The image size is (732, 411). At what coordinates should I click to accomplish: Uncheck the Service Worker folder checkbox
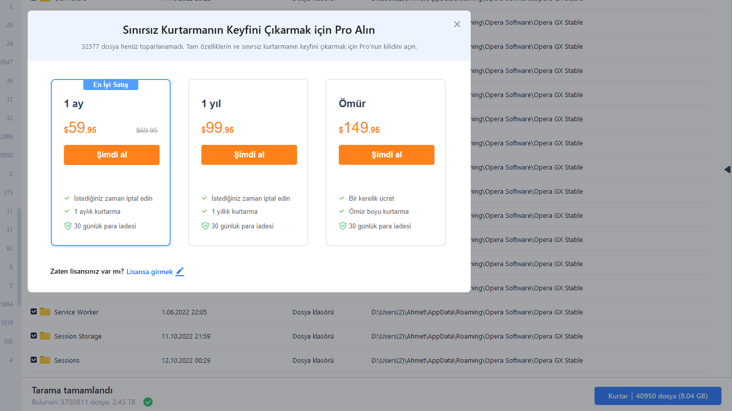[34, 312]
